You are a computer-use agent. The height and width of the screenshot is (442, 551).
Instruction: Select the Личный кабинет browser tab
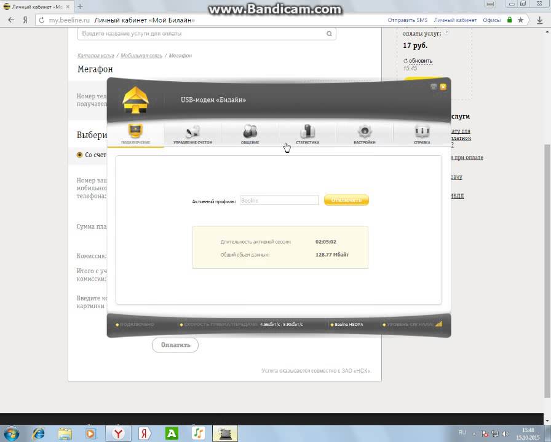pos(36,7)
